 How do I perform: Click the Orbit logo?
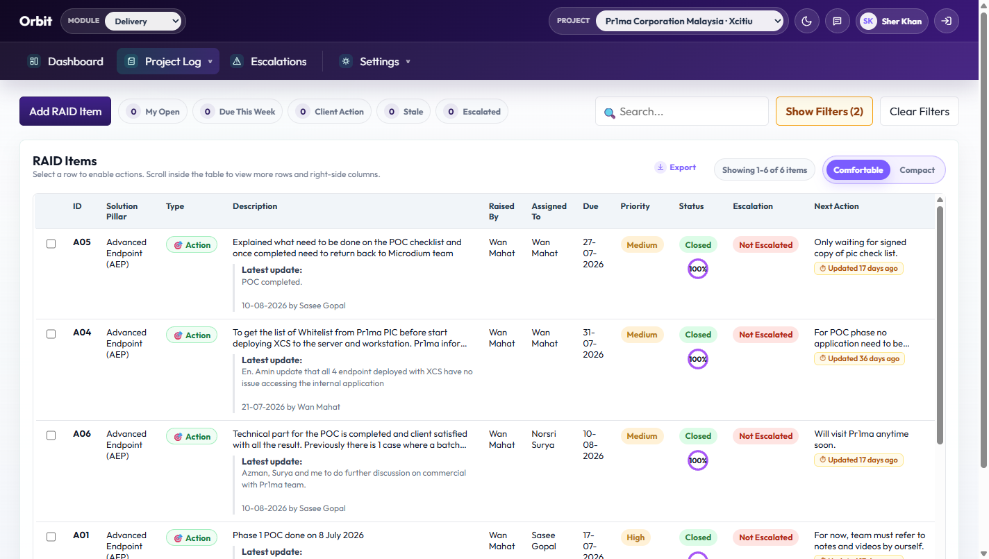35,21
